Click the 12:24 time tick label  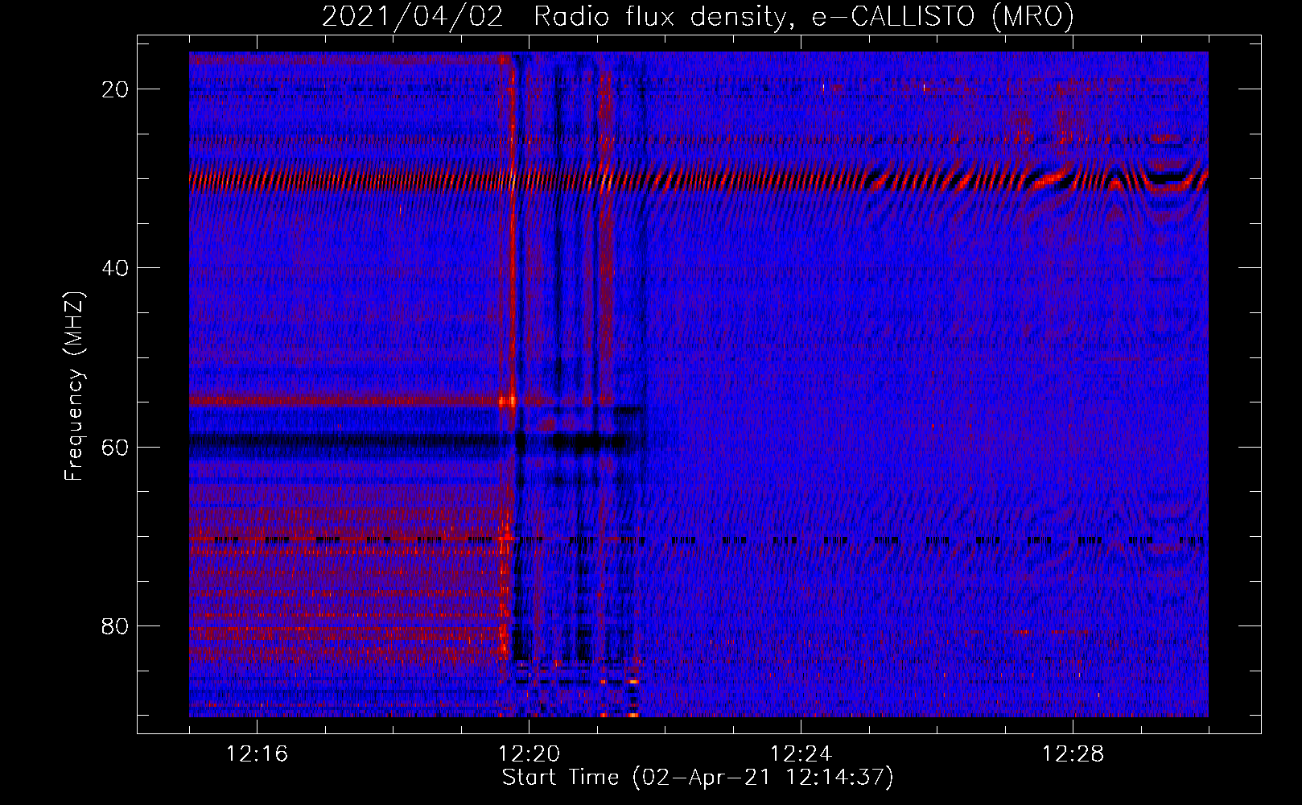(x=801, y=753)
